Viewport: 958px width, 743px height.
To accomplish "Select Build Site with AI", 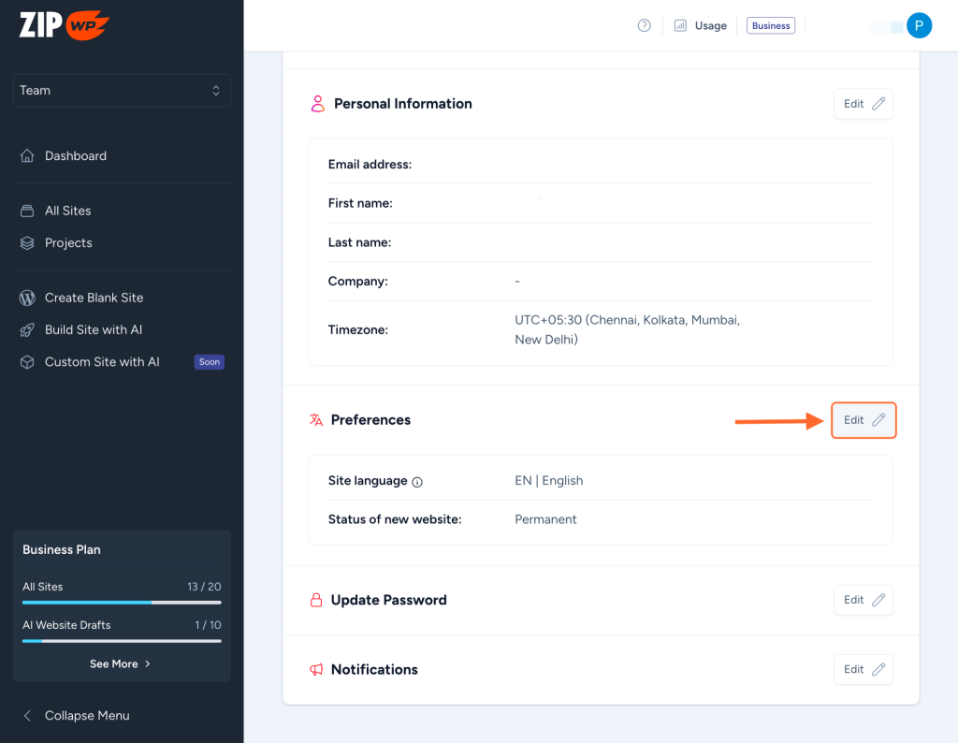I will [93, 330].
